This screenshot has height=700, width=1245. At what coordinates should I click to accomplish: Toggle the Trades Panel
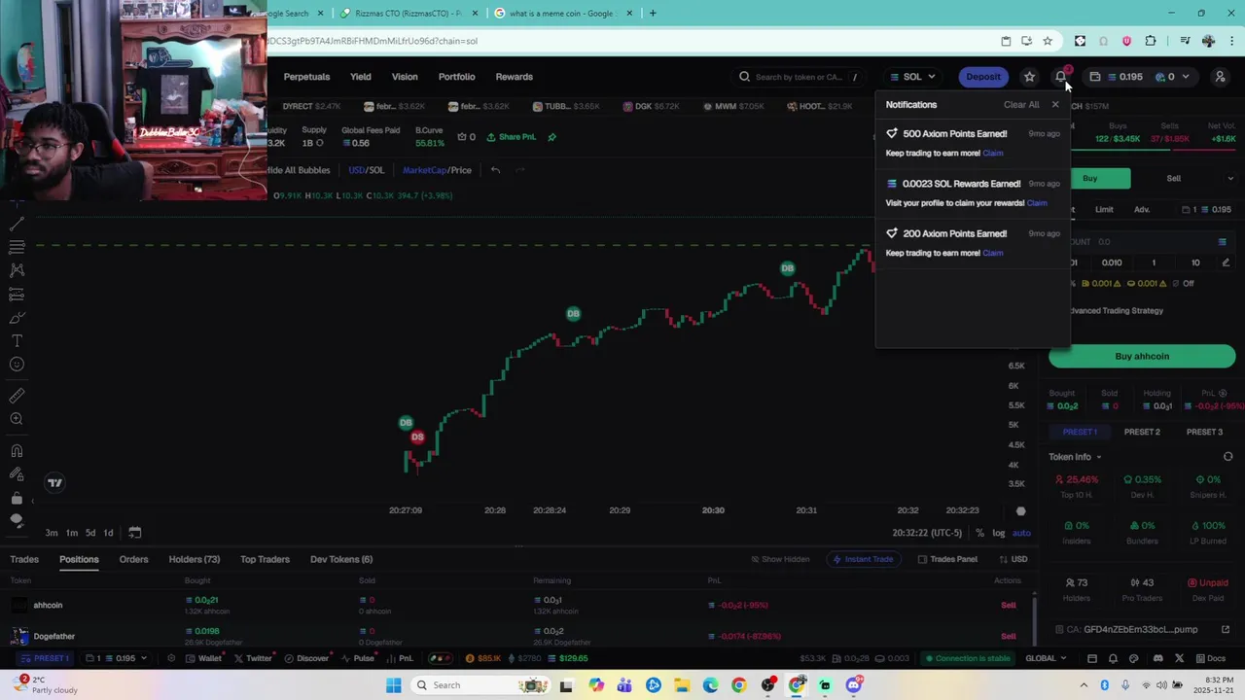(947, 559)
